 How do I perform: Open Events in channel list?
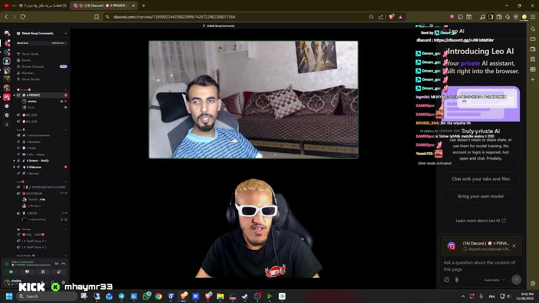pos(41,60)
